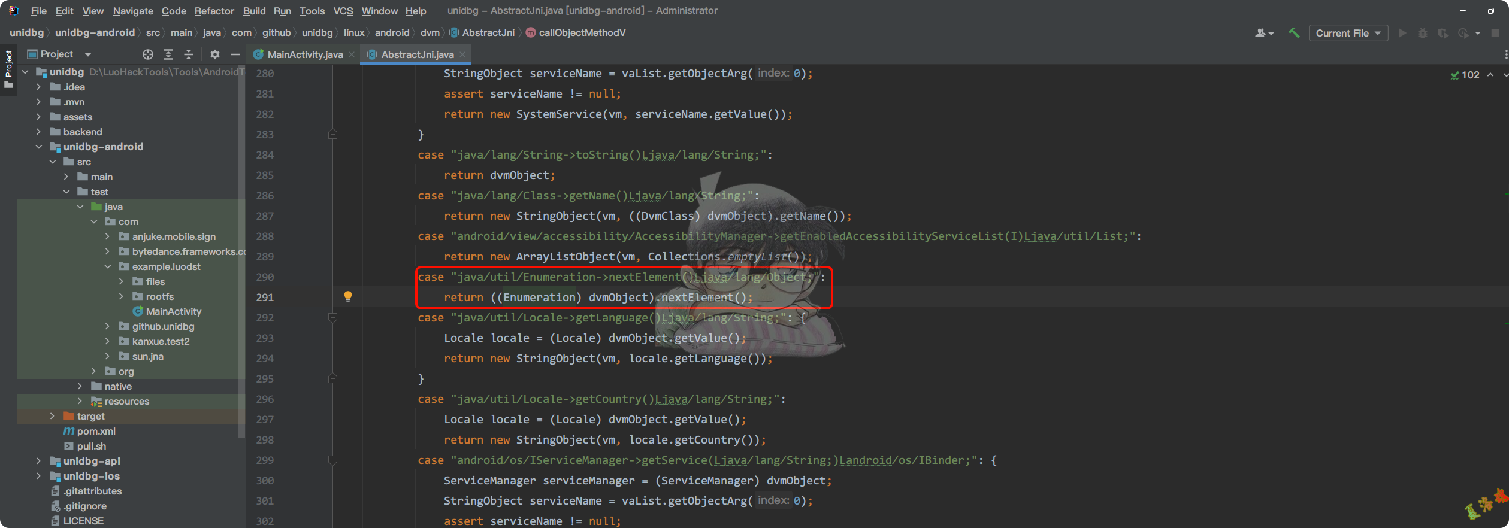Toggle code fold marker at line 299
This screenshot has height=528, width=1509.
[333, 460]
